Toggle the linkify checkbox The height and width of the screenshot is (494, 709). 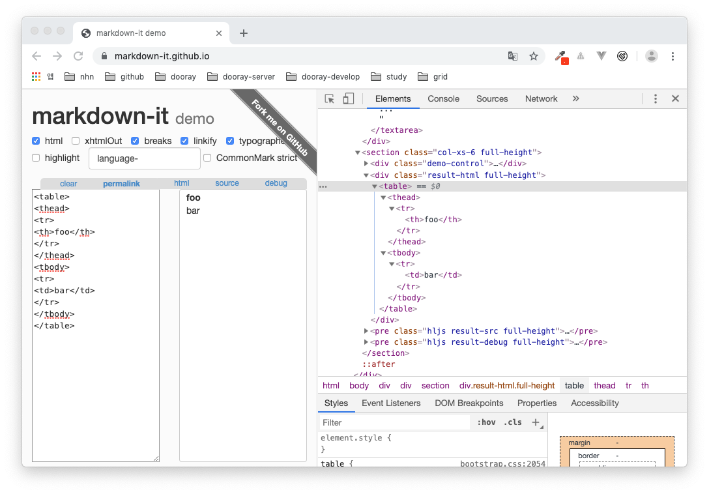coord(184,141)
